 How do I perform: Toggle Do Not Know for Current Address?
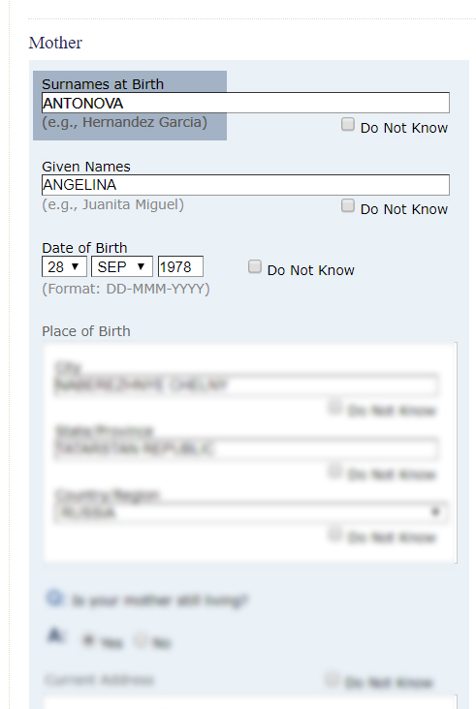click(x=332, y=679)
